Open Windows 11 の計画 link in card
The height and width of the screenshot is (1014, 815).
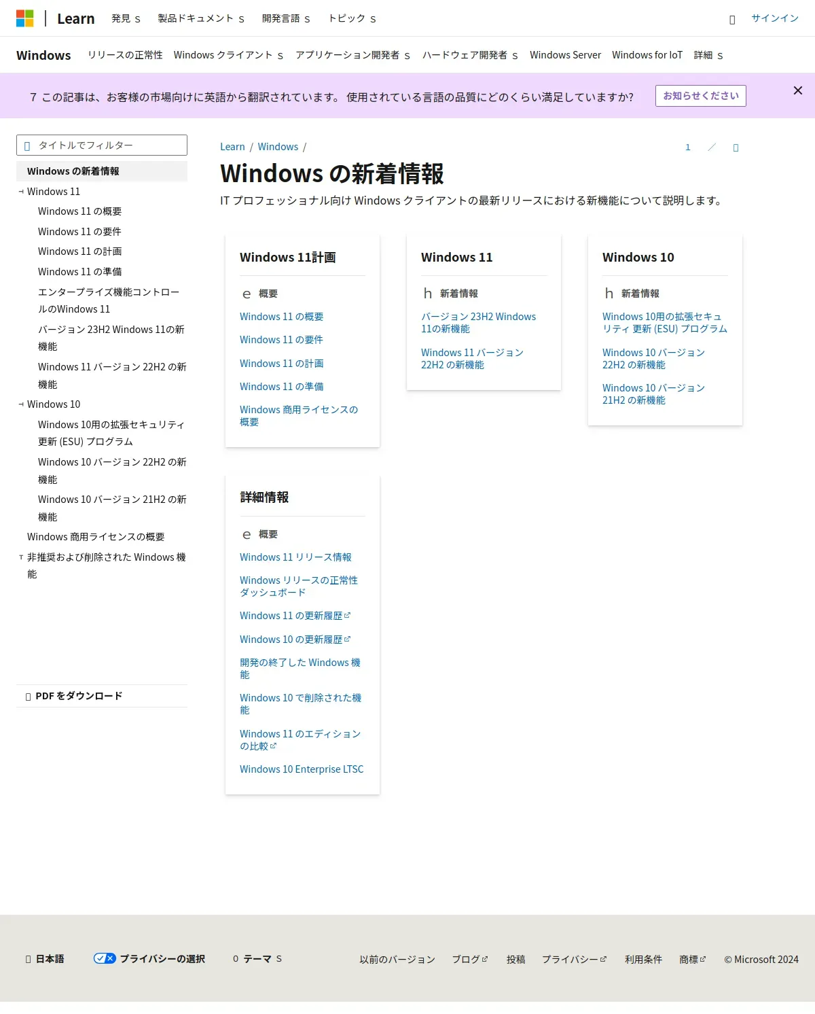tap(281, 364)
